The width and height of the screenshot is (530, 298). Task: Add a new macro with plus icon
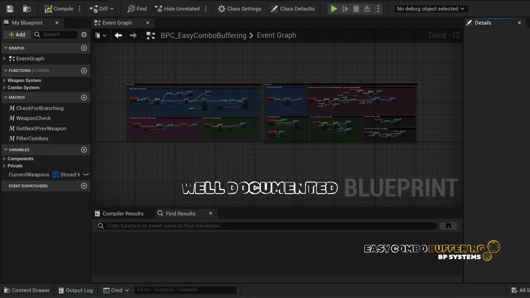point(84,98)
